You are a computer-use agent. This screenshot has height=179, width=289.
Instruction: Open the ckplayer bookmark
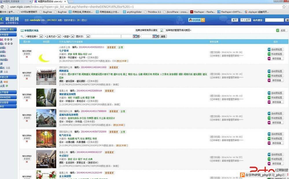coord(257,12)
